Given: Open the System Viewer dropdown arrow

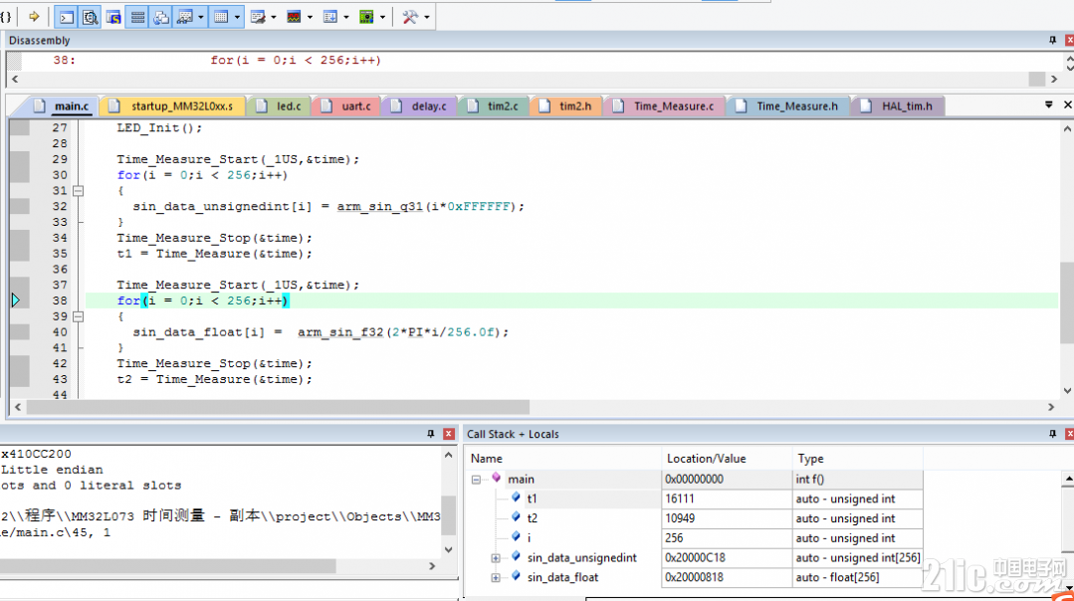Looking at the screenshot, I should click(x=382, y=17).
